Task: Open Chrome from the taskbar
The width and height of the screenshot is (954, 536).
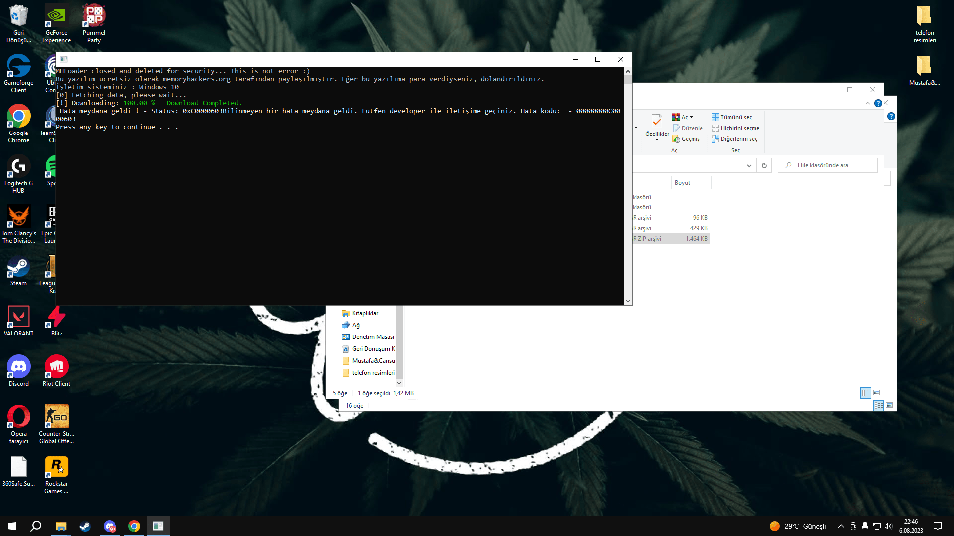Action: [134, 526]
